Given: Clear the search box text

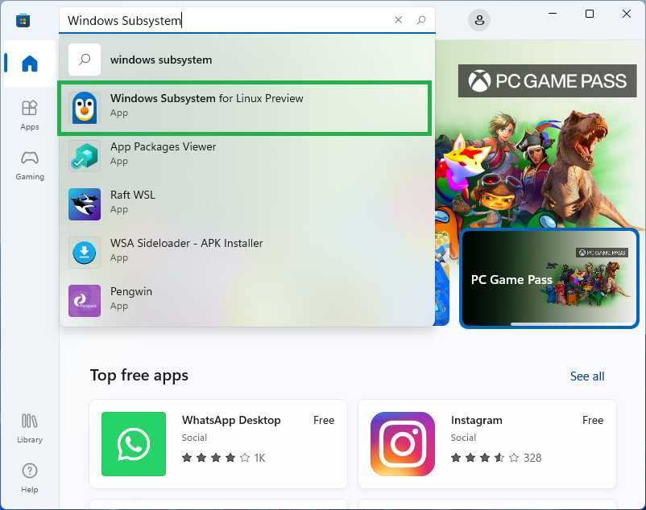Looking at the screenshot, I should pos(399,20).
